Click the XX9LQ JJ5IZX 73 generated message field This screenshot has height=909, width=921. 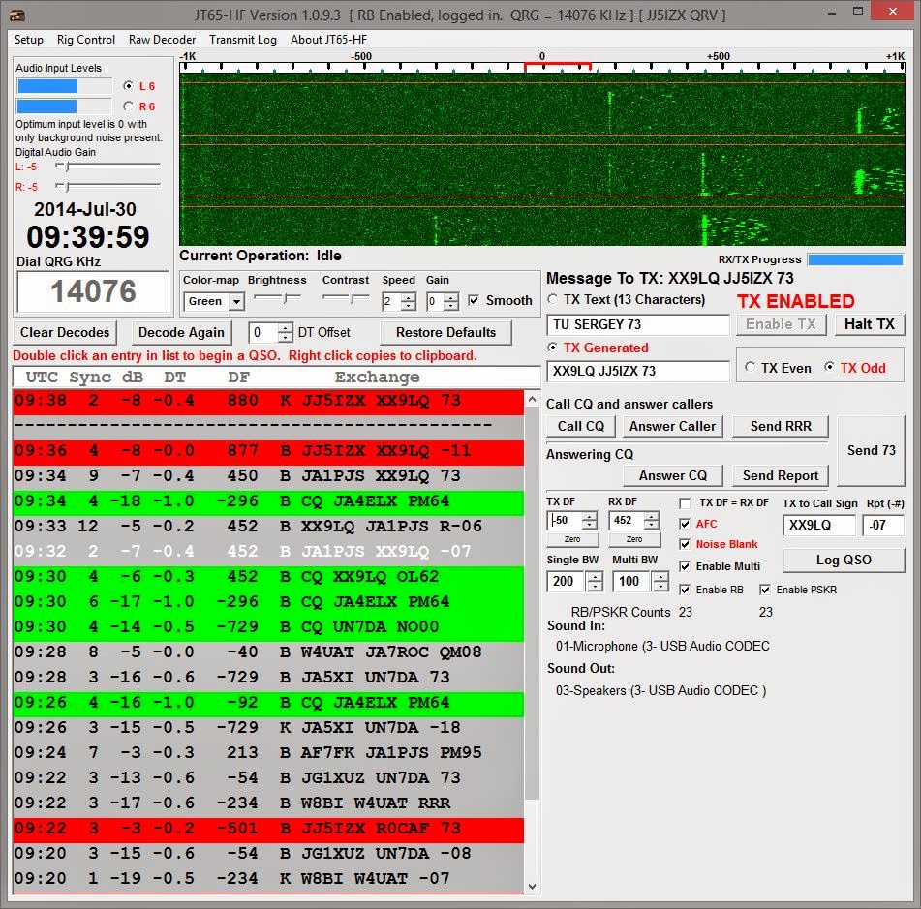[638, 371]
